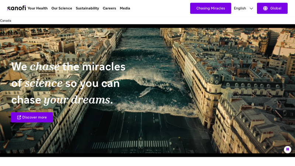295x166 pixels.
Task: Open the English language selector
Action: (243, 8)
